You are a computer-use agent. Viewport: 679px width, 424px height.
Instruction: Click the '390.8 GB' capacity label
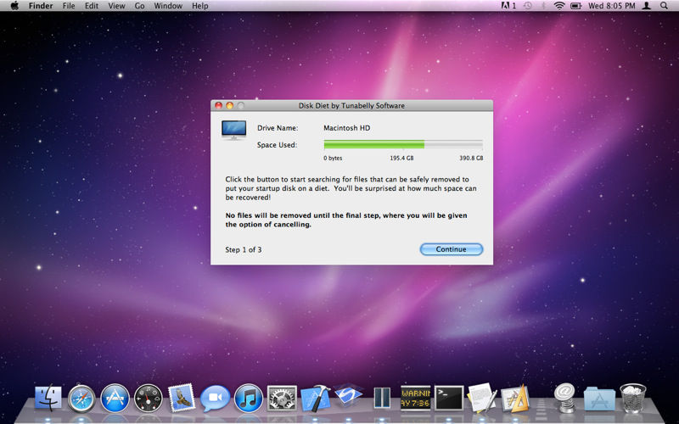click(x=471, y=159)
